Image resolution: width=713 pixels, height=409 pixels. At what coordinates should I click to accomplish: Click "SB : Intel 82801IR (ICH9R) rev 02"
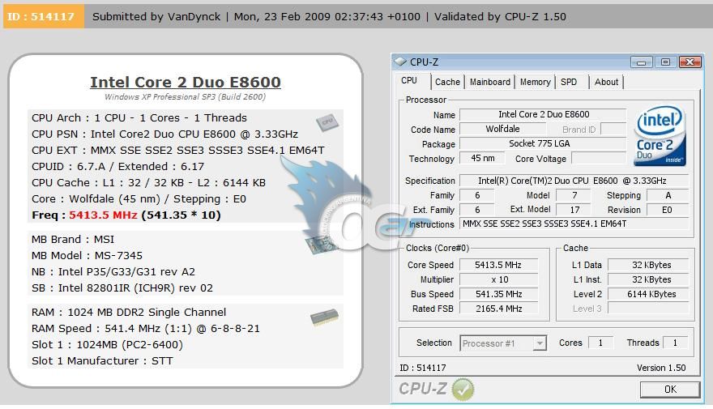(122, 288)
